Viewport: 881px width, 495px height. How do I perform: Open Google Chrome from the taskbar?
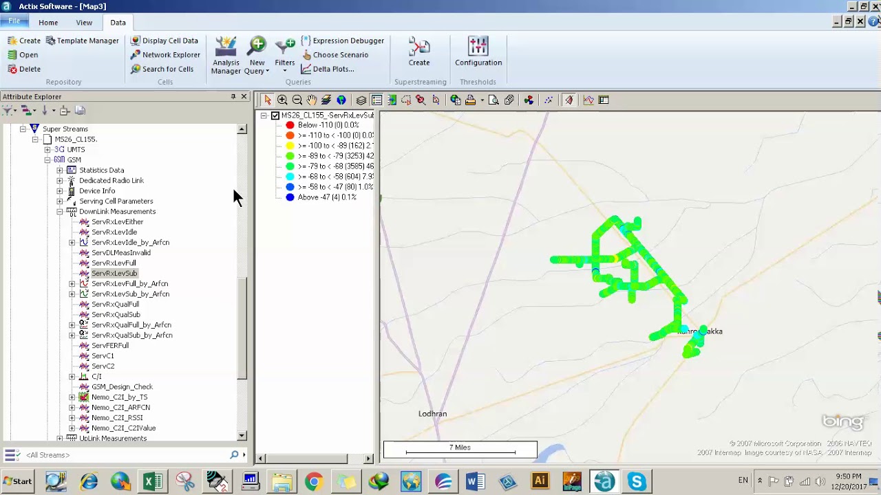(x=314, y=481)
